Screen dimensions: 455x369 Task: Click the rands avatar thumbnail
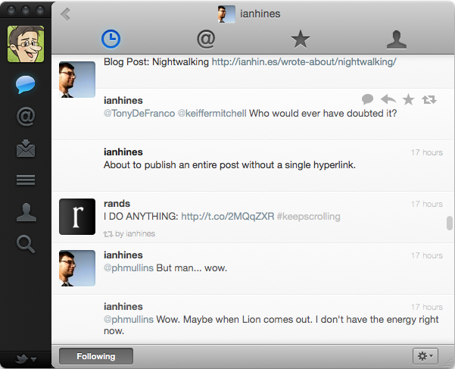(77, 217)
